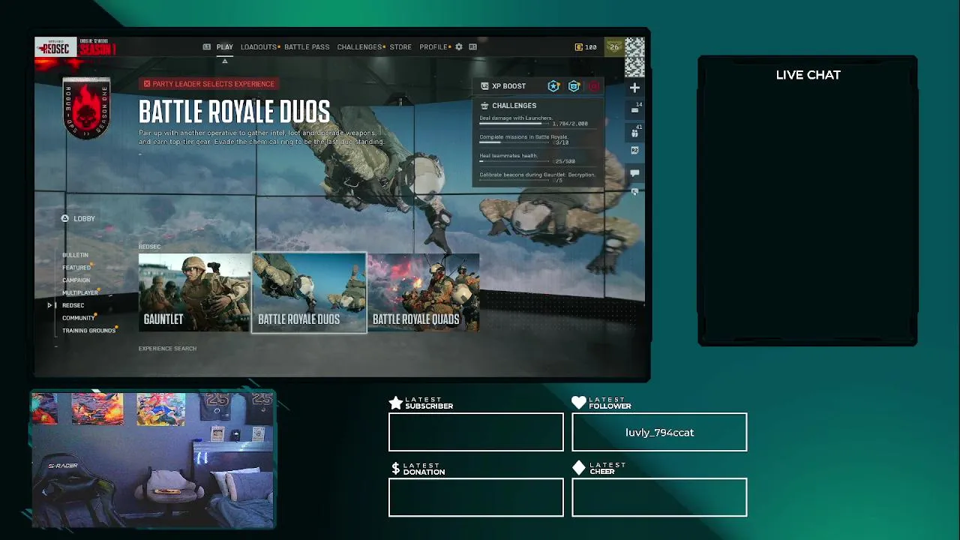
Task: Select Training Grounds in the side menu
Action: pyautogui.click(x=88, y=331)
